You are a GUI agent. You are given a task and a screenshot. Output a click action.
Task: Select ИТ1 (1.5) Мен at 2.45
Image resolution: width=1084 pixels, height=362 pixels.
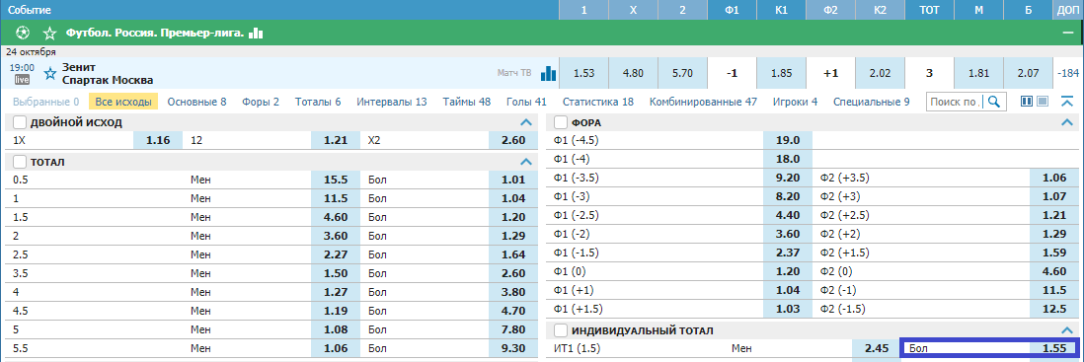click(876, 349)
